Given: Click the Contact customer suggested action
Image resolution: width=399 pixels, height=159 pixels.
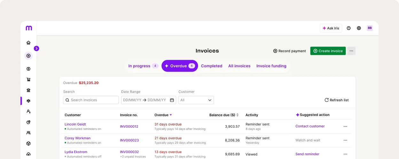Looking at the screenshot, I should coord(310,126).
